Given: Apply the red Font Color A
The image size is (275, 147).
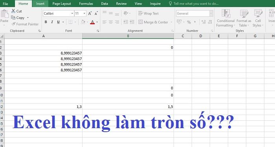Looking at the screenshot, I should [92, 22].
